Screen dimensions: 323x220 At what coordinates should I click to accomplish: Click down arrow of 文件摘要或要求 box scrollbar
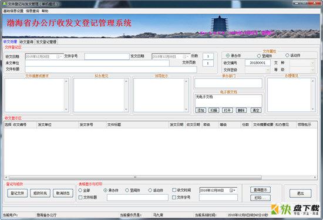pyautogui.click(x=66, y=109)
